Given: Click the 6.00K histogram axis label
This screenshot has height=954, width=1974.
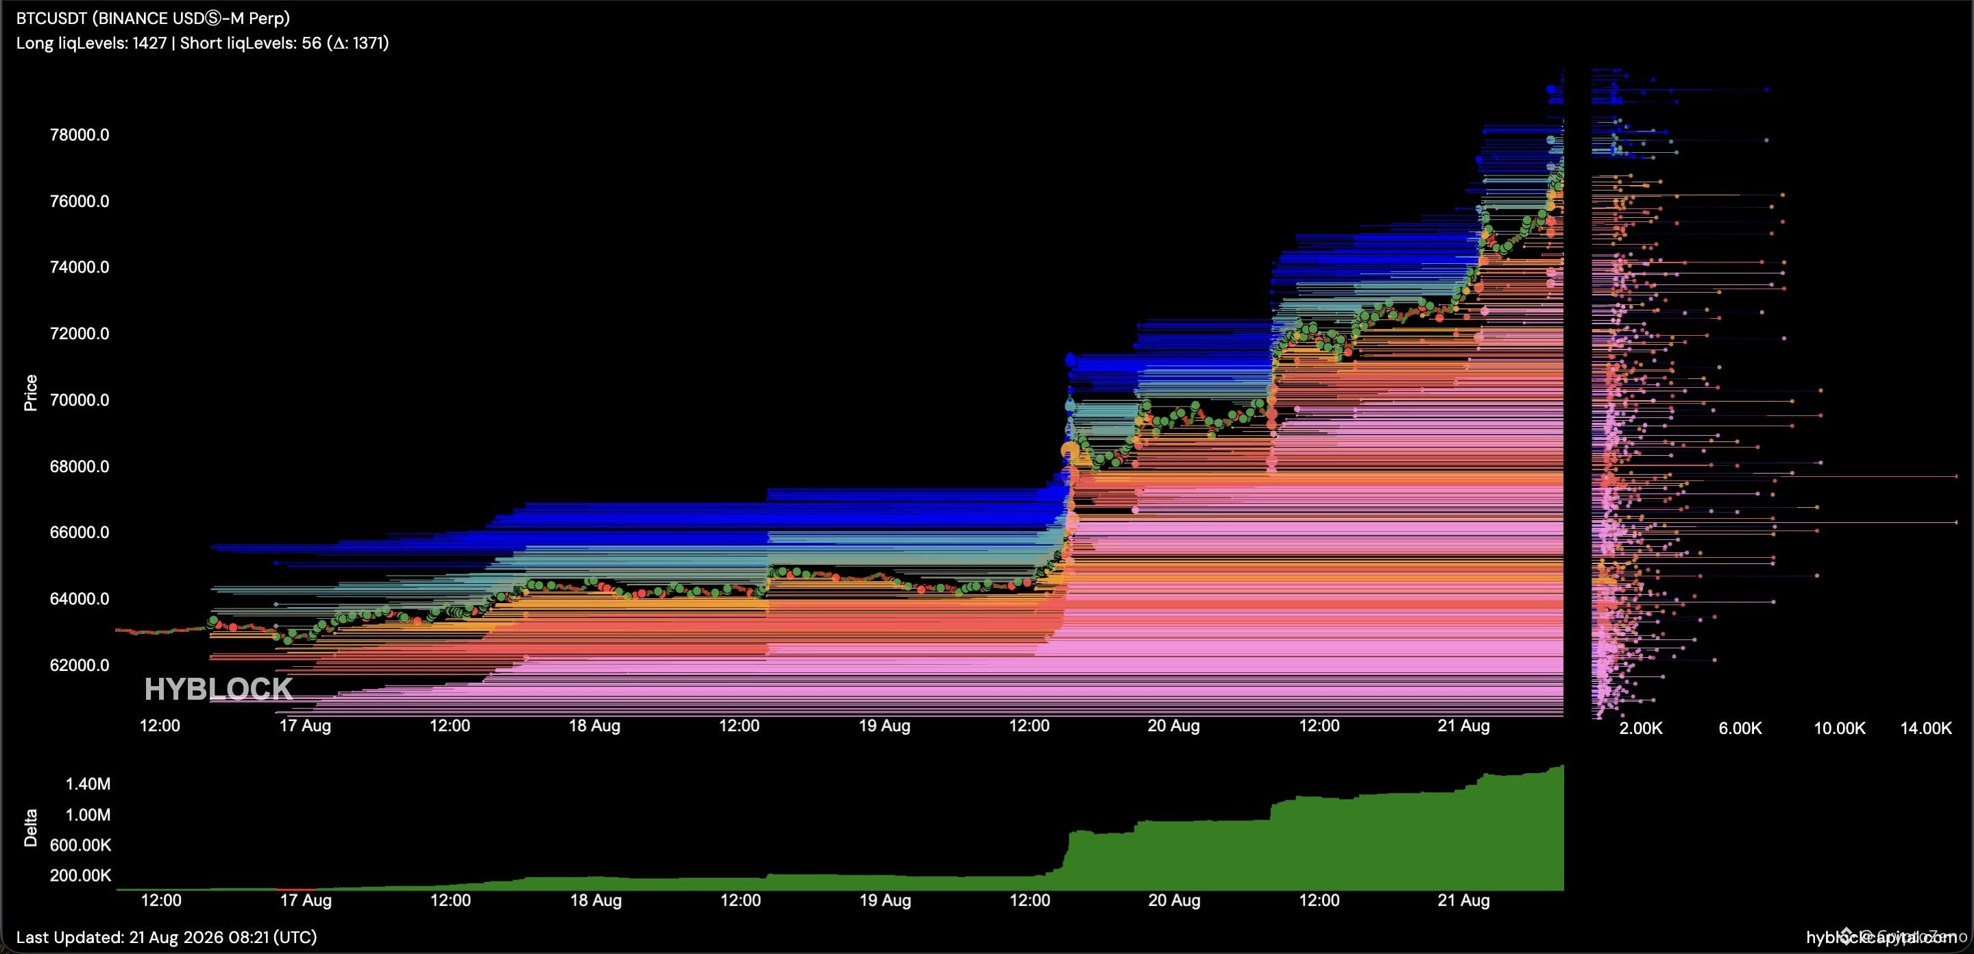Looking at the screenshot, I should click(1740, 728).
